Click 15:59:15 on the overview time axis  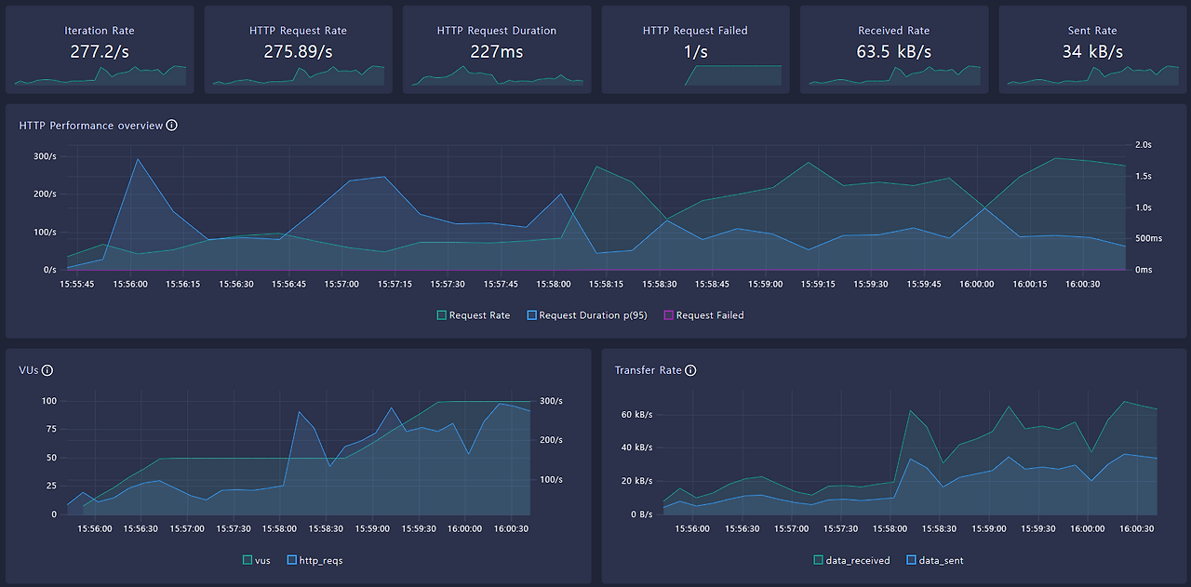(818, 285)
